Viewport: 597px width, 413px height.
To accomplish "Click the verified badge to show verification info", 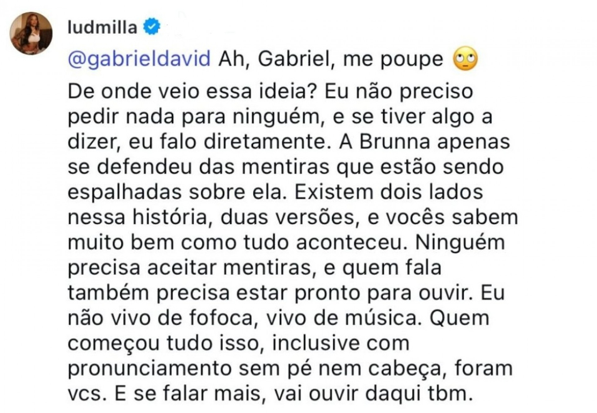I will click(x=151, y=26).
